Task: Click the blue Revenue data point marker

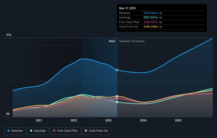Action: click(x=117, y=70)
